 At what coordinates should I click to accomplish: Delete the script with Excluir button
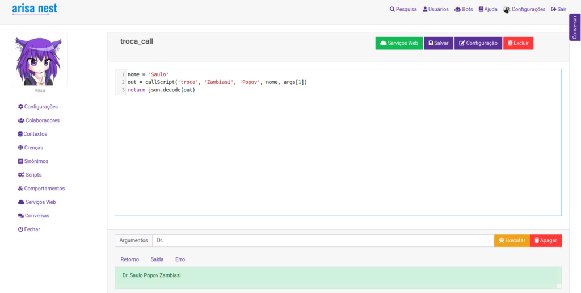(x=518, y=43)
